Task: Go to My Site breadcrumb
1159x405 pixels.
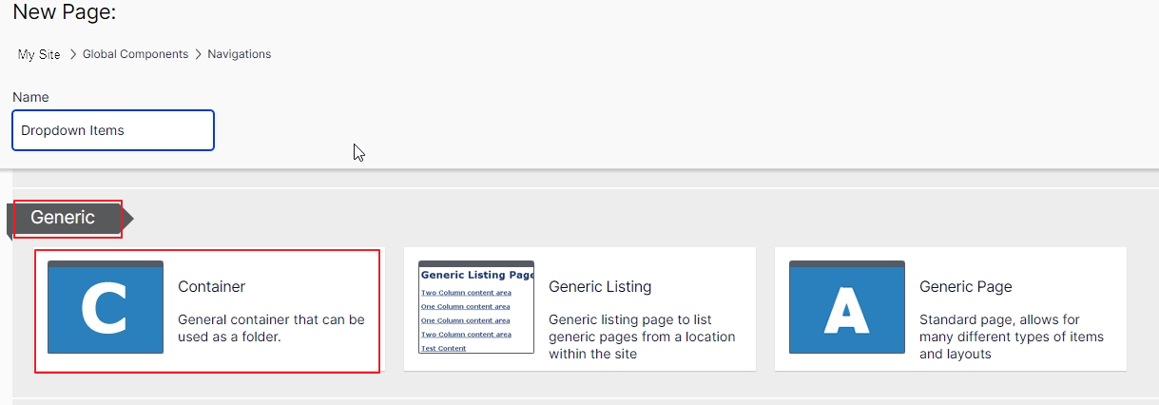Action: (x=39, y=54)
